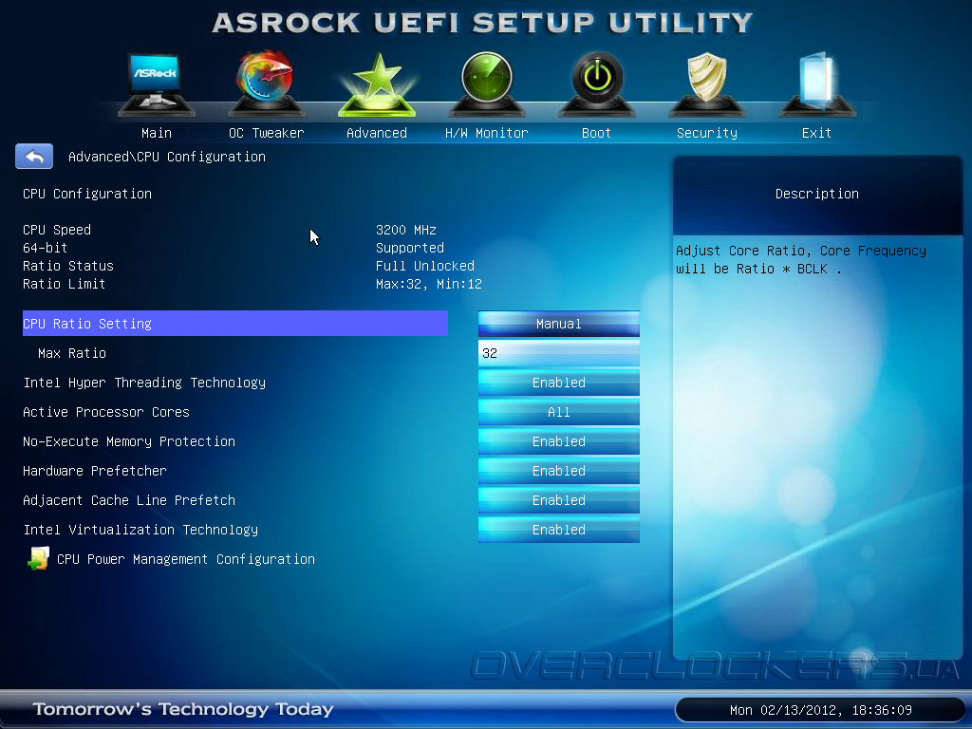Image resolution: width=972 pixels, height=729 pixels.
Task: Select Intel Virtualization Technology label
Action: (x=140, y=530)
